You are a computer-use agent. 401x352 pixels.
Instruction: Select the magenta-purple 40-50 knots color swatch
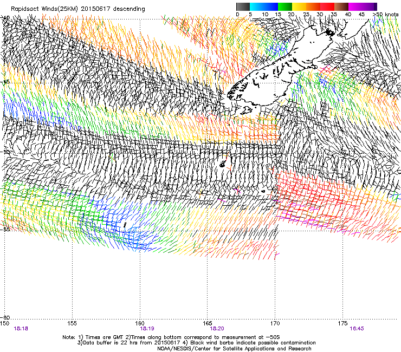363,6
